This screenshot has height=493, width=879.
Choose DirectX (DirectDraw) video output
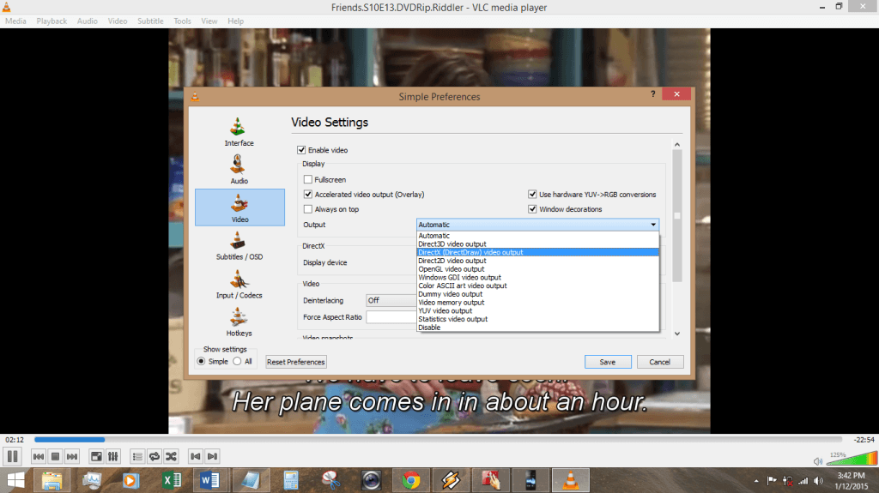tap(537, 253)
